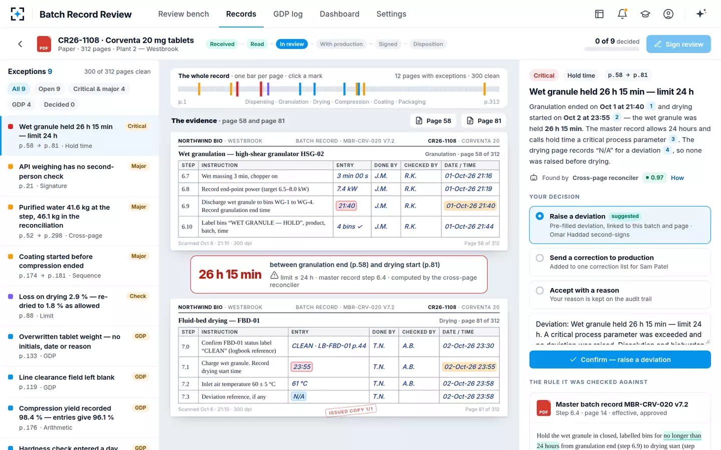
Task: Open the Settings tab
Action: pos(391,14)
